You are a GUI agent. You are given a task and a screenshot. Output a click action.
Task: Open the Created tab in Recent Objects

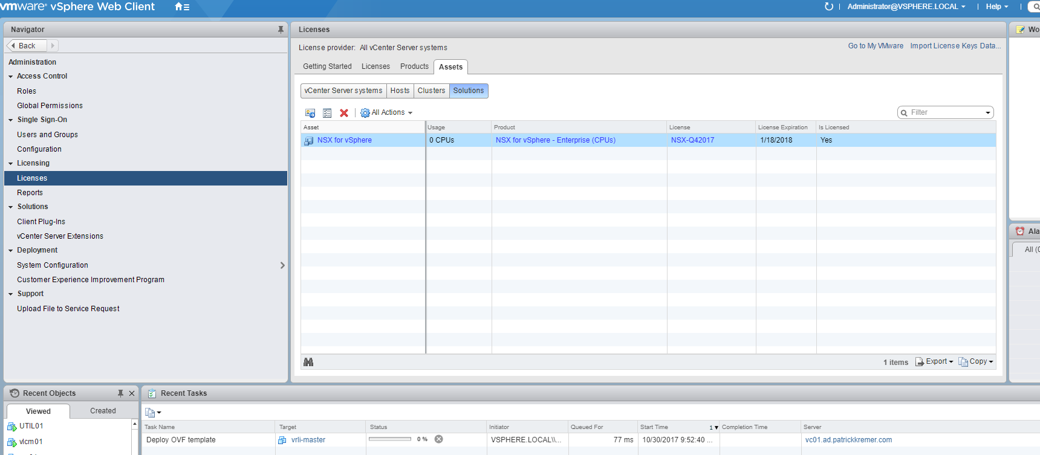[103, 411]
